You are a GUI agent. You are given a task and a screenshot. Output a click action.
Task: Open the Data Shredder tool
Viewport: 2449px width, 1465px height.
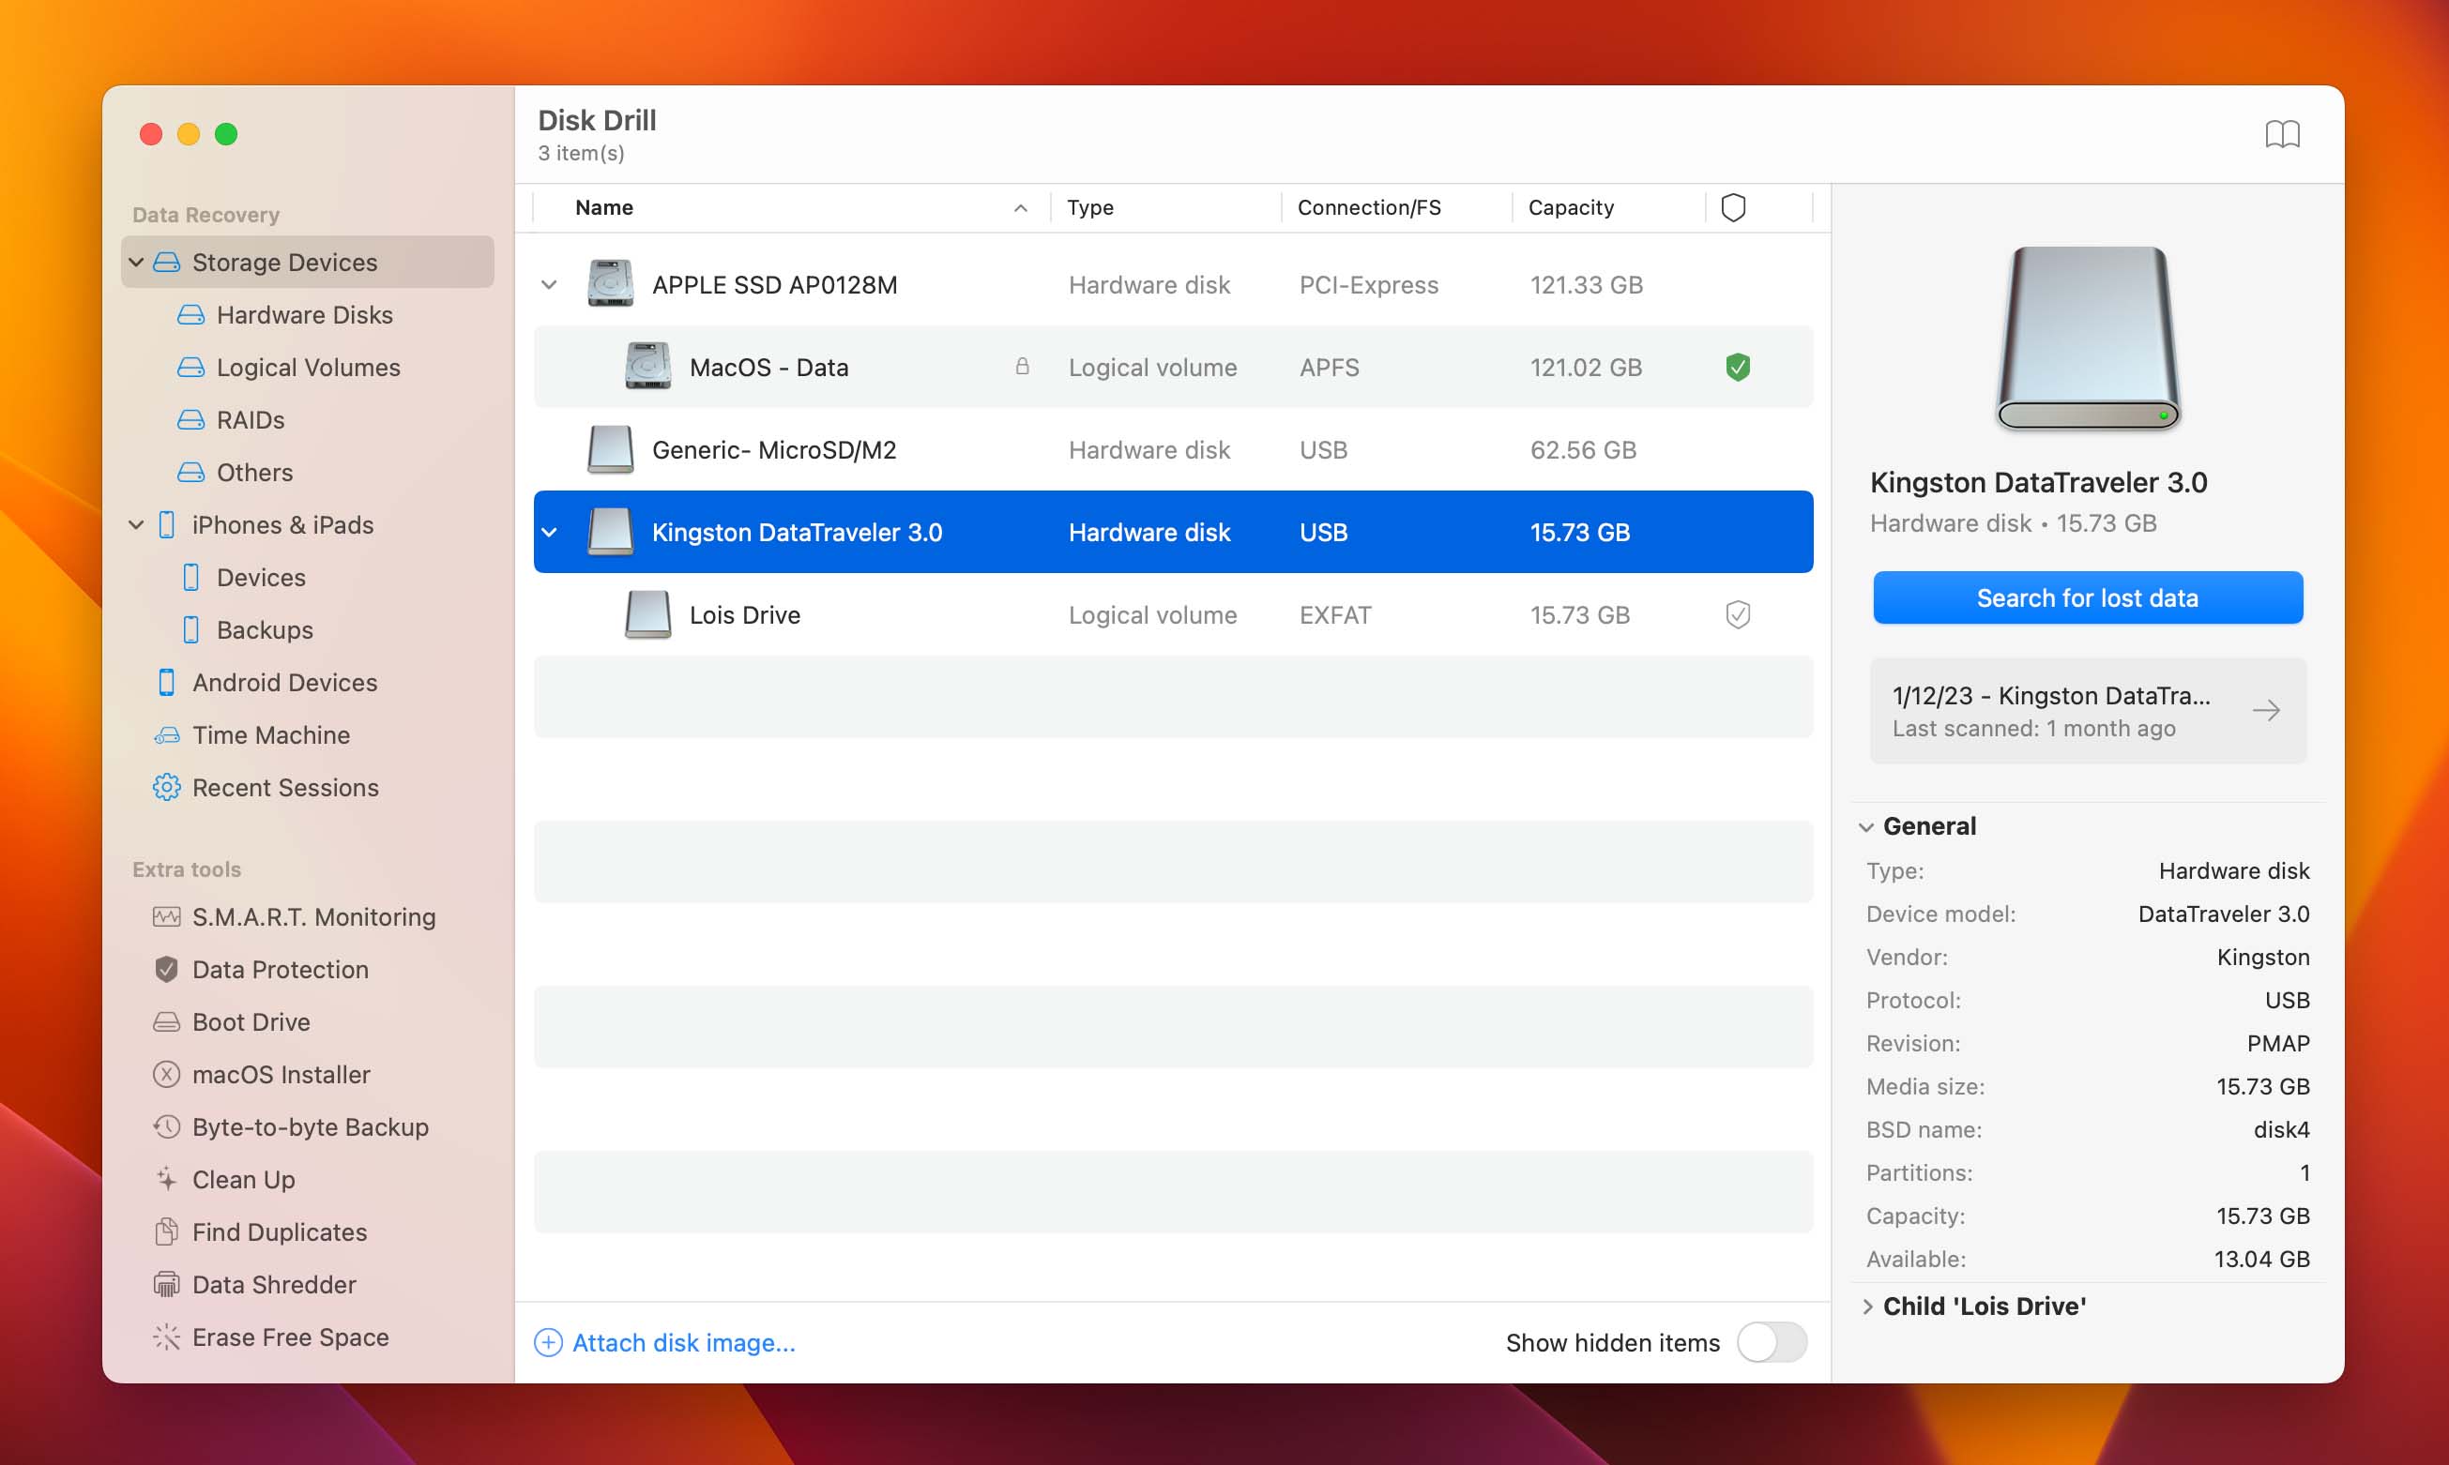point(274,1284)
